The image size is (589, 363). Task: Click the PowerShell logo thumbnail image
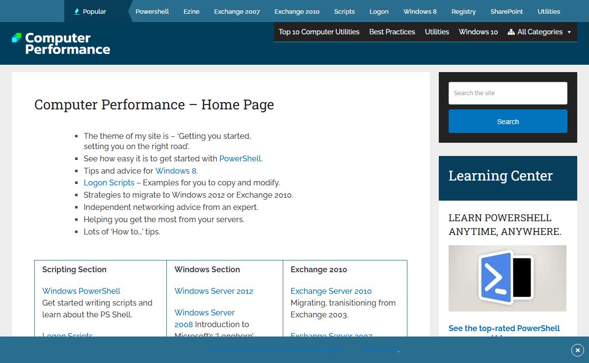point(508,278)
